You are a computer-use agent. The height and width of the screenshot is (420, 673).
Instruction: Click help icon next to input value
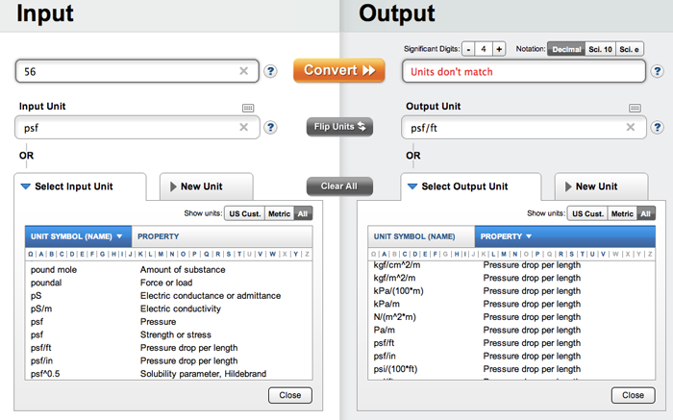pyautogui.click(x=271, y=70)
